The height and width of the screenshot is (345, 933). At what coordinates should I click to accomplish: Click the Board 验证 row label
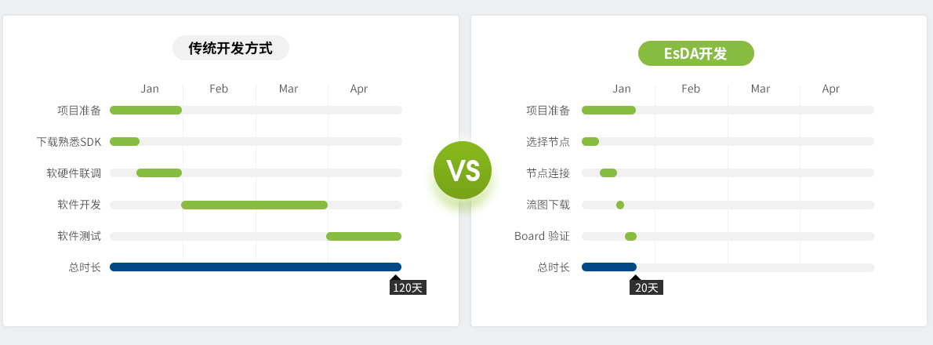[542, 236]
